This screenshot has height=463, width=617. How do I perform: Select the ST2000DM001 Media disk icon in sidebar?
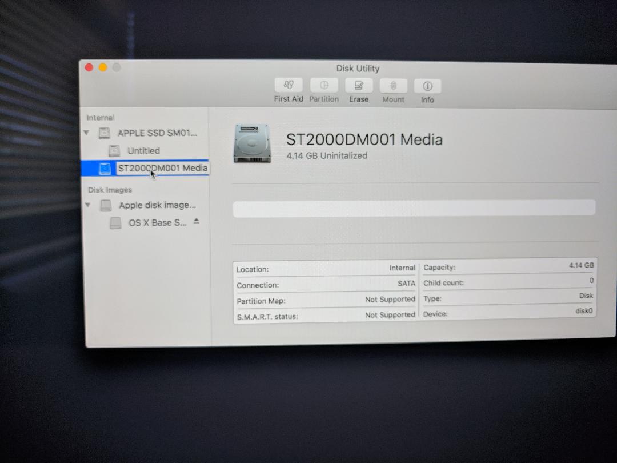click(x=105, y=169)
